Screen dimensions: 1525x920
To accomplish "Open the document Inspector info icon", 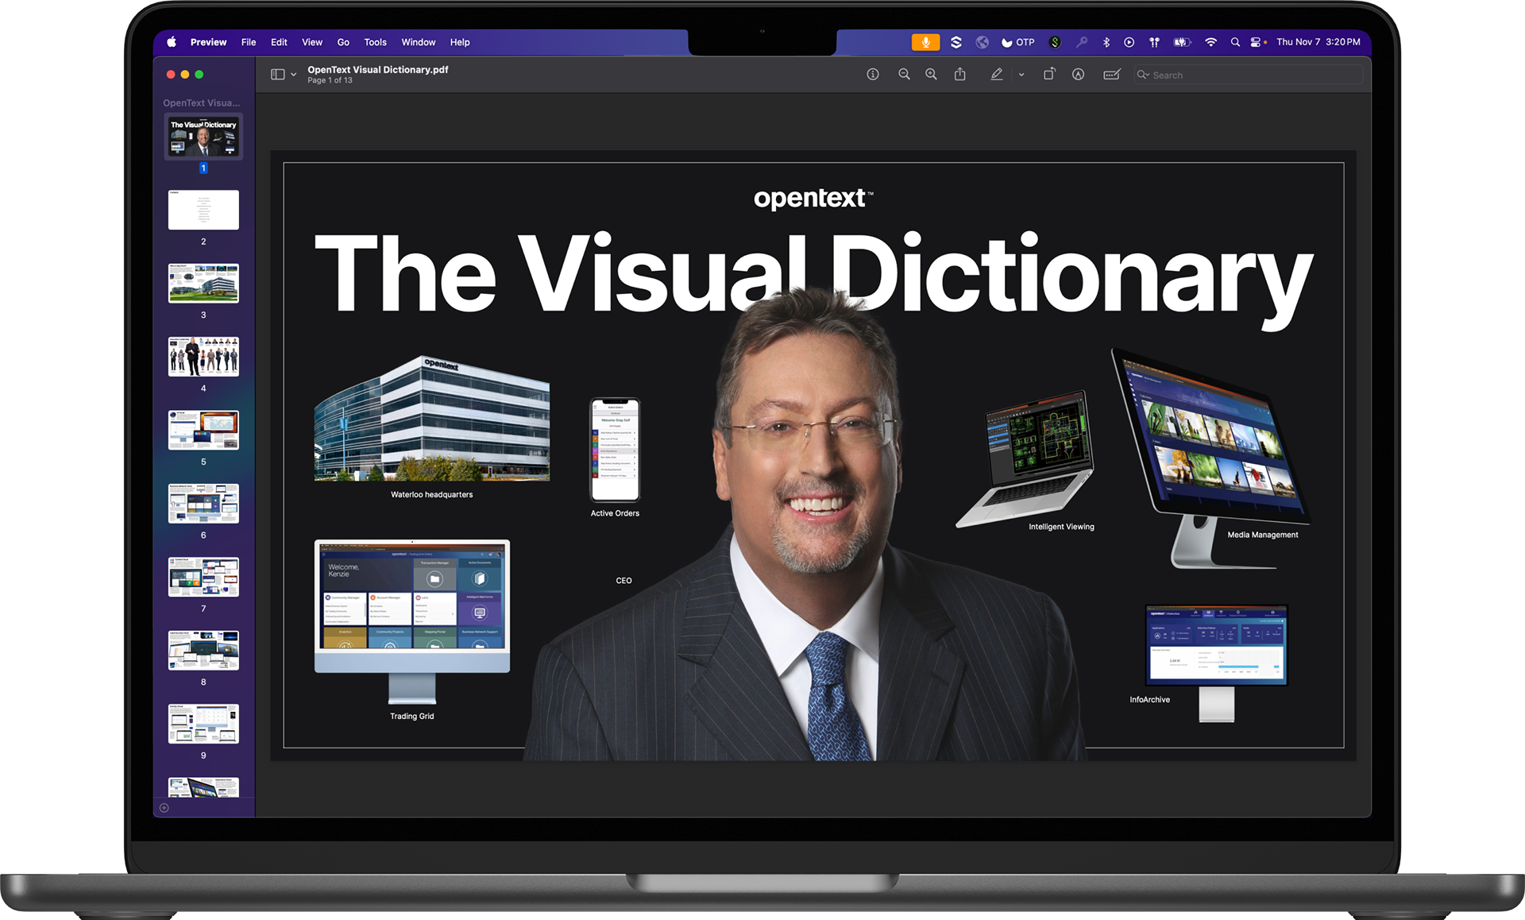I will 872,75.
